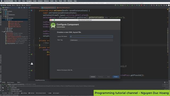Click the Cancel button in dialog

(x=93, y=77)
